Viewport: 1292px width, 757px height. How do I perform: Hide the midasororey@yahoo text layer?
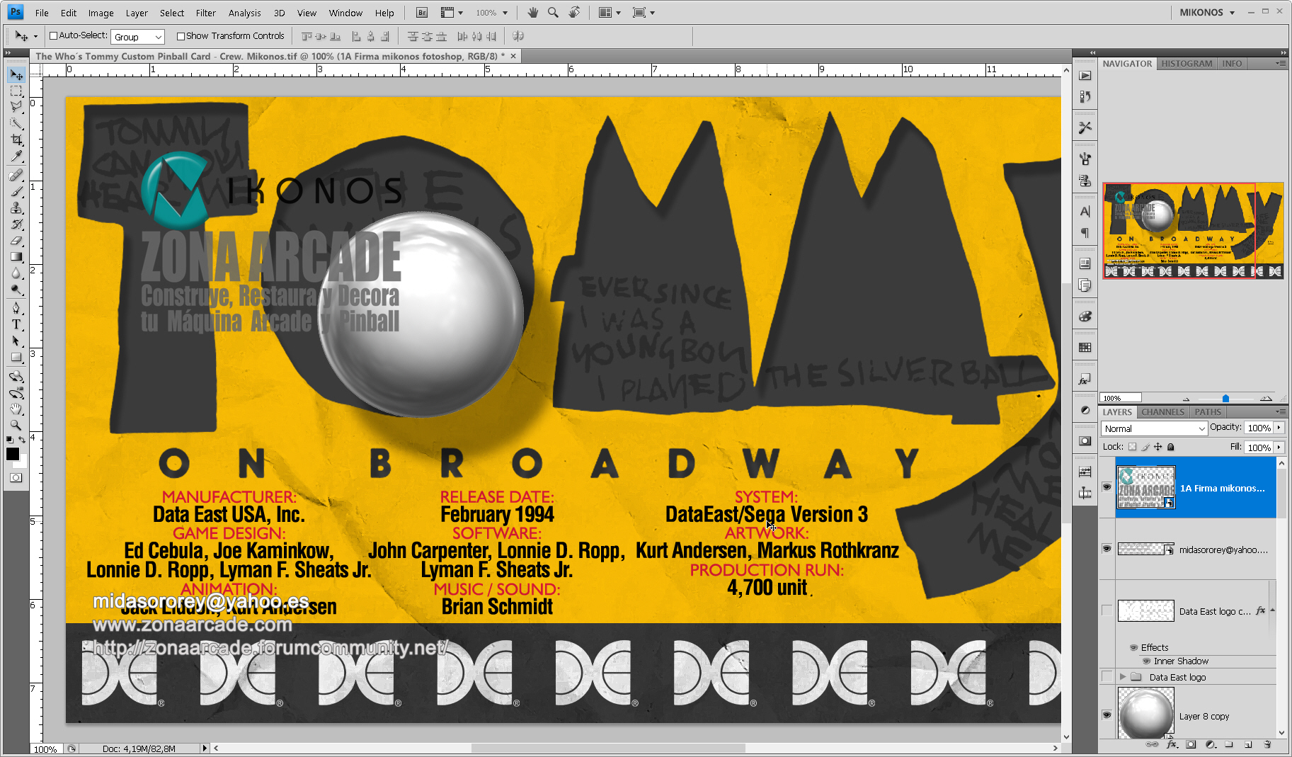(1107, 549)
